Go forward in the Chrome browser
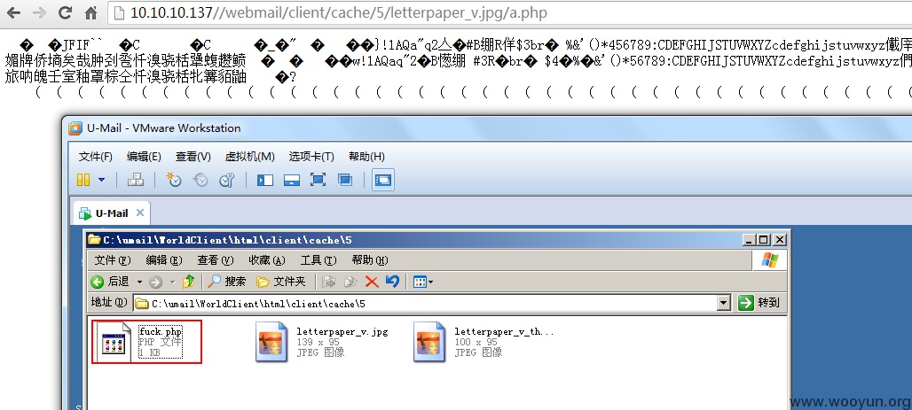Screen dimensions: 912x410 (x=39, y=12)
